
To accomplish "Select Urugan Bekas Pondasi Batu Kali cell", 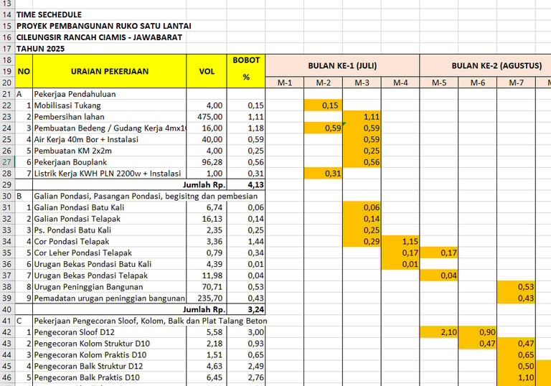I will (x=110, y=264).
